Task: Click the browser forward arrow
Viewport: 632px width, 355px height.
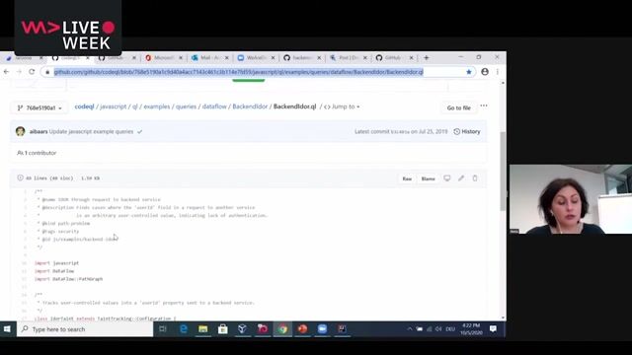Action: pyautogui.click(x=19, y=72)
